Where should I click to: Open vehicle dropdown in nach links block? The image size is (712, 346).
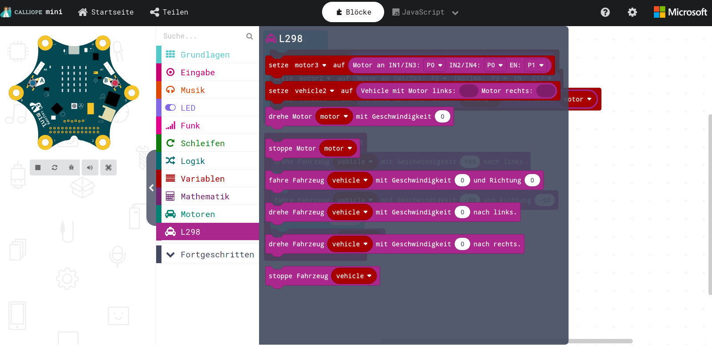coord(350,212)
